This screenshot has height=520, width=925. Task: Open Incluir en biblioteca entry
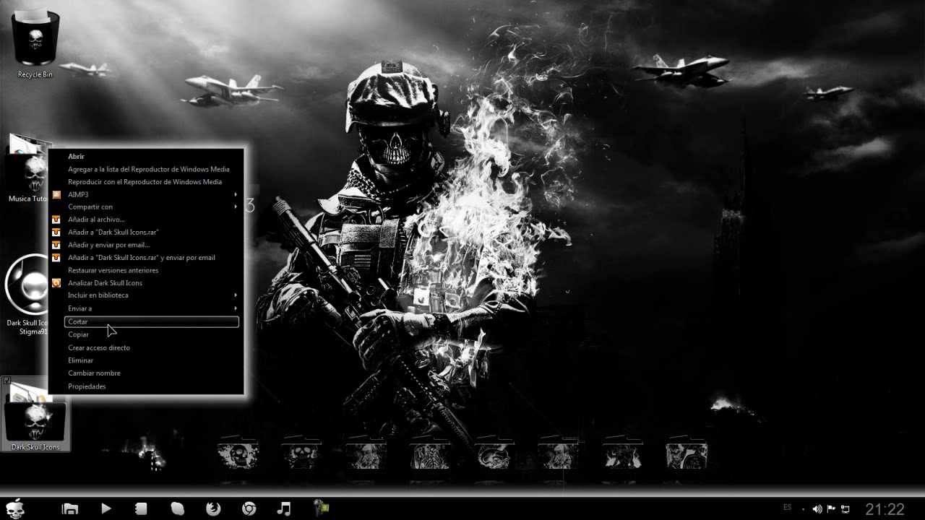click(98, 295)
